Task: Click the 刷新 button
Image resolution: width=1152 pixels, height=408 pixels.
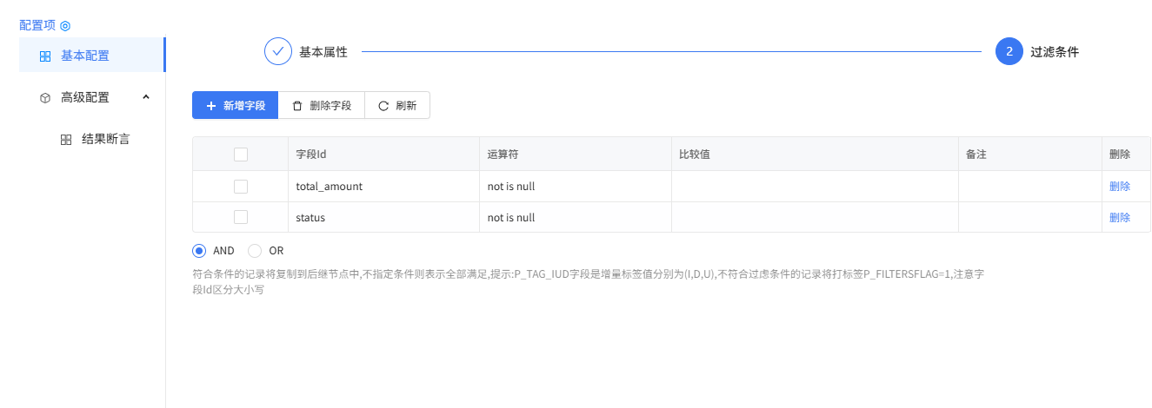Action: [x=397, y=106]
